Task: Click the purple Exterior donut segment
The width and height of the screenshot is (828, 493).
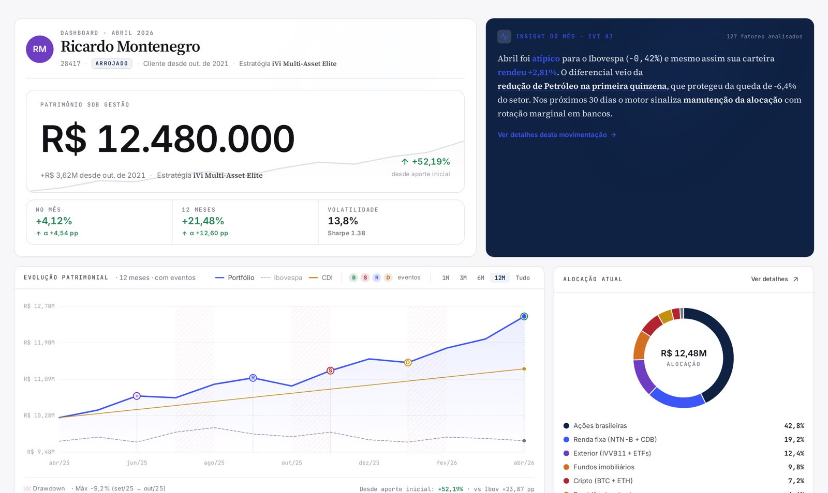Action: tap(642, 377)
